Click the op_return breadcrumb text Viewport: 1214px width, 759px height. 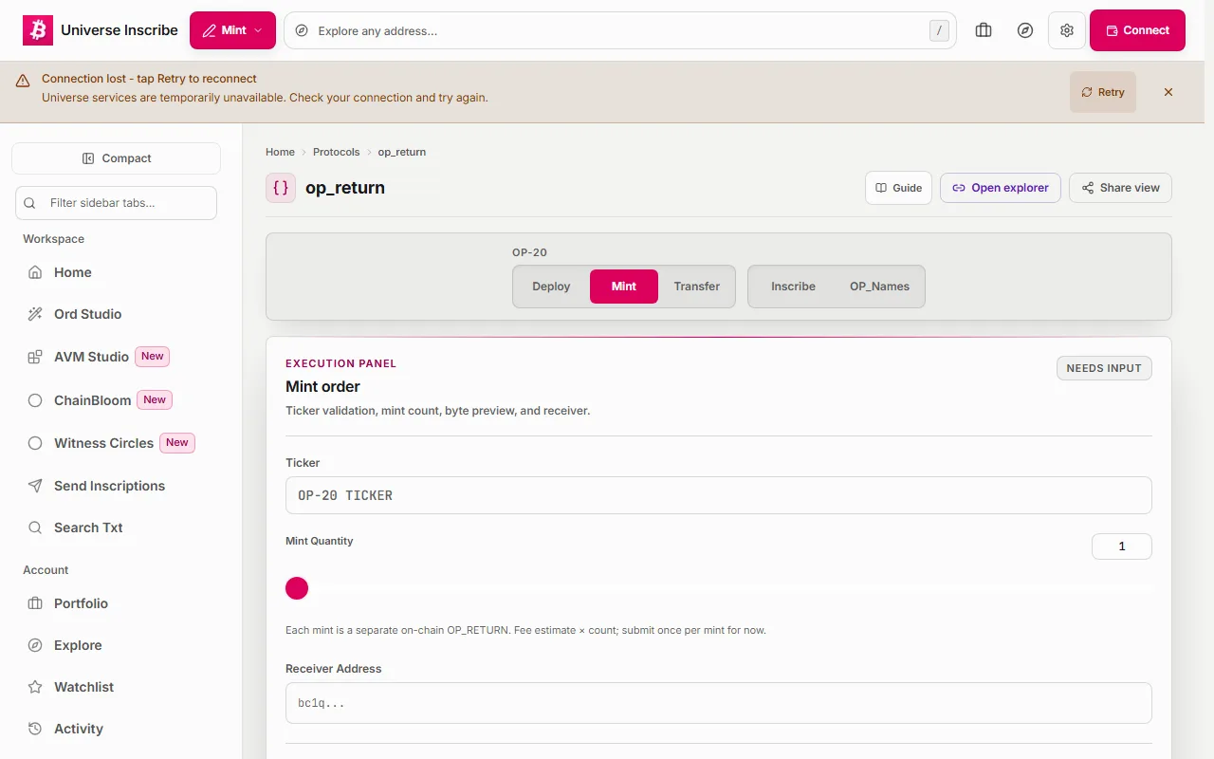[402, 152]
